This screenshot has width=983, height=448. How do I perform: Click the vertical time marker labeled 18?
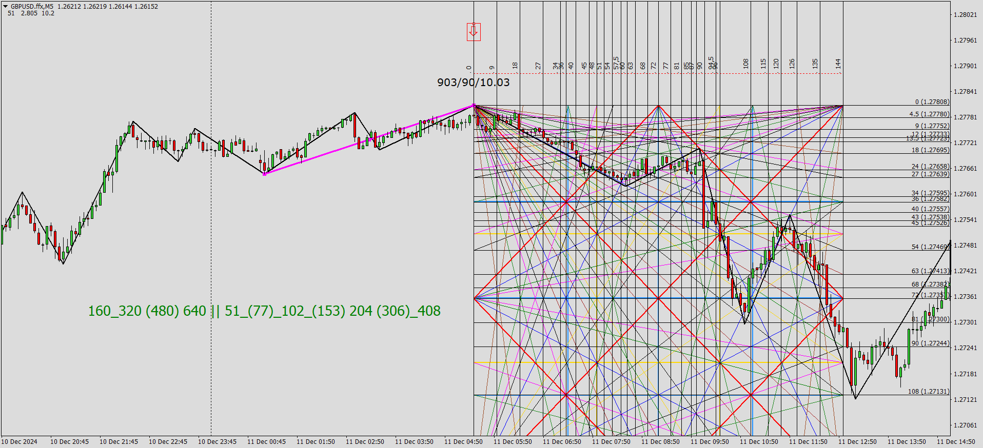[515, 66]
